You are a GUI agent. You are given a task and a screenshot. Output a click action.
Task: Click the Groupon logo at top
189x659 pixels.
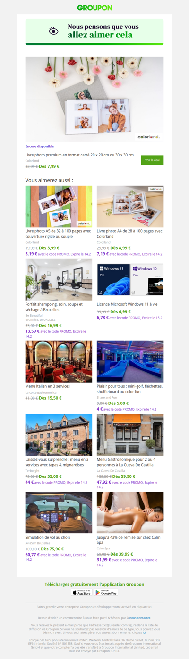94,8
